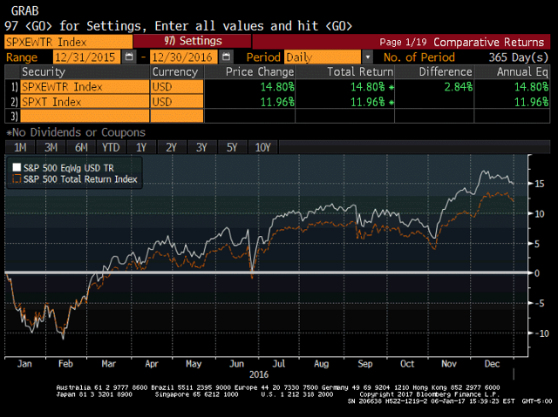Screen dimensions: 558x417
Task: Open calendar picker for start date 12/31/2015
Action: 129,57
